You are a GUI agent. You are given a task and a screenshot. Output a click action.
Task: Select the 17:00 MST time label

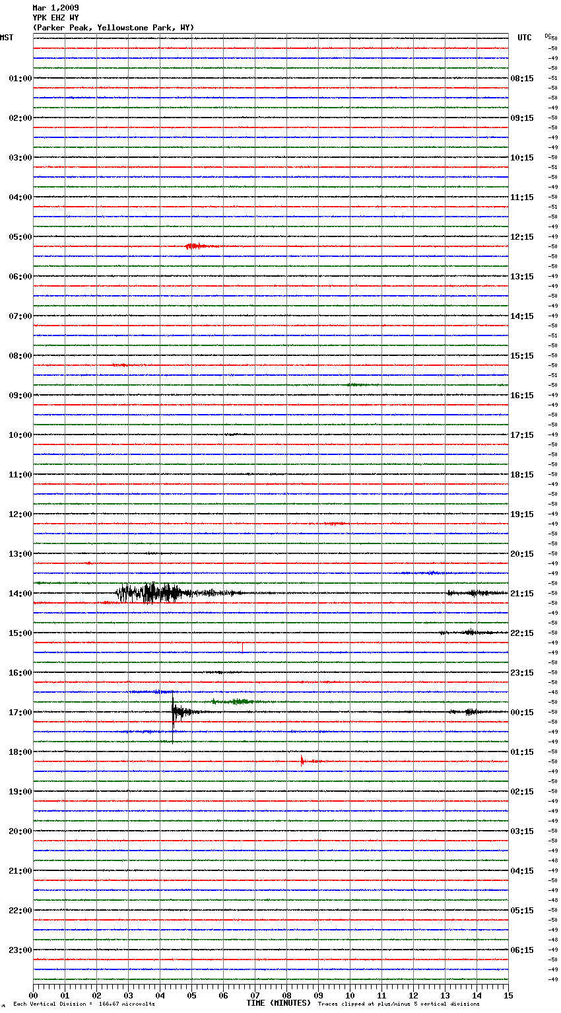point(20,713)
